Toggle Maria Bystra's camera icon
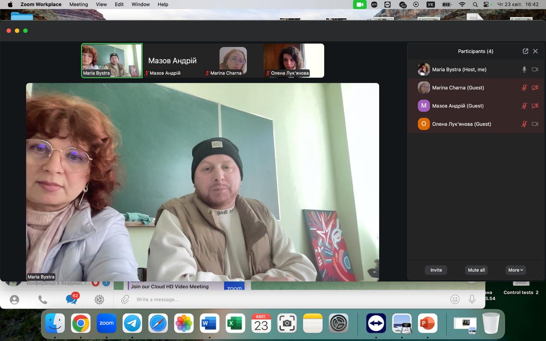Screen dimensions: 546x341 pos(535,69)
